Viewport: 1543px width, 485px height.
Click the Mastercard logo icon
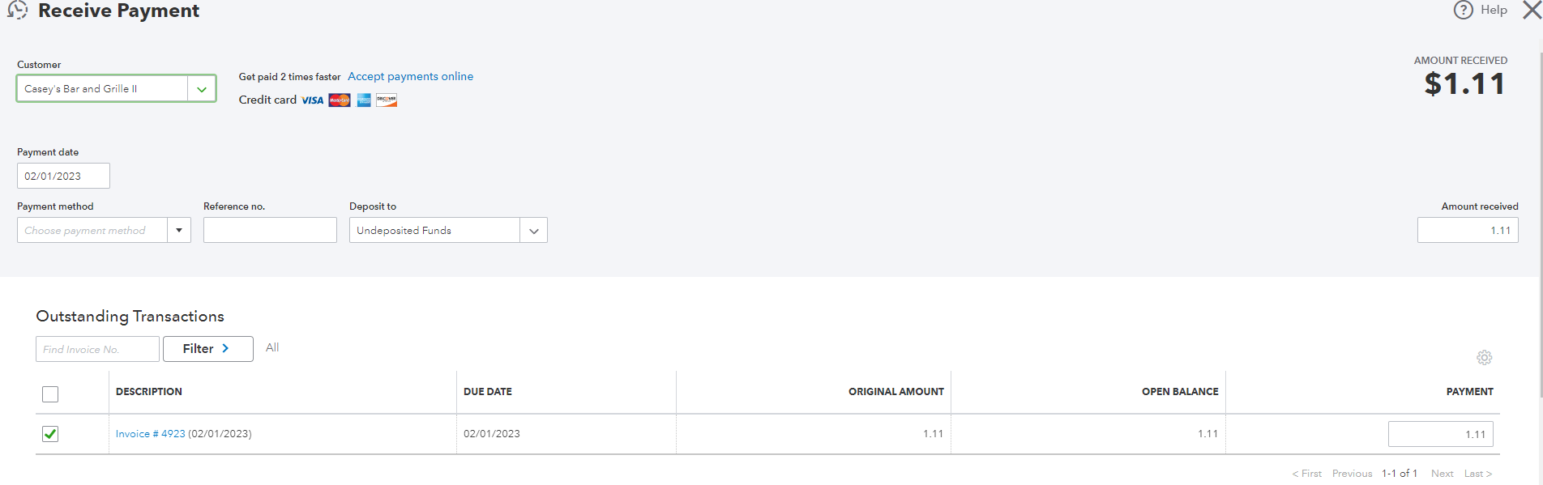[340, 100]
